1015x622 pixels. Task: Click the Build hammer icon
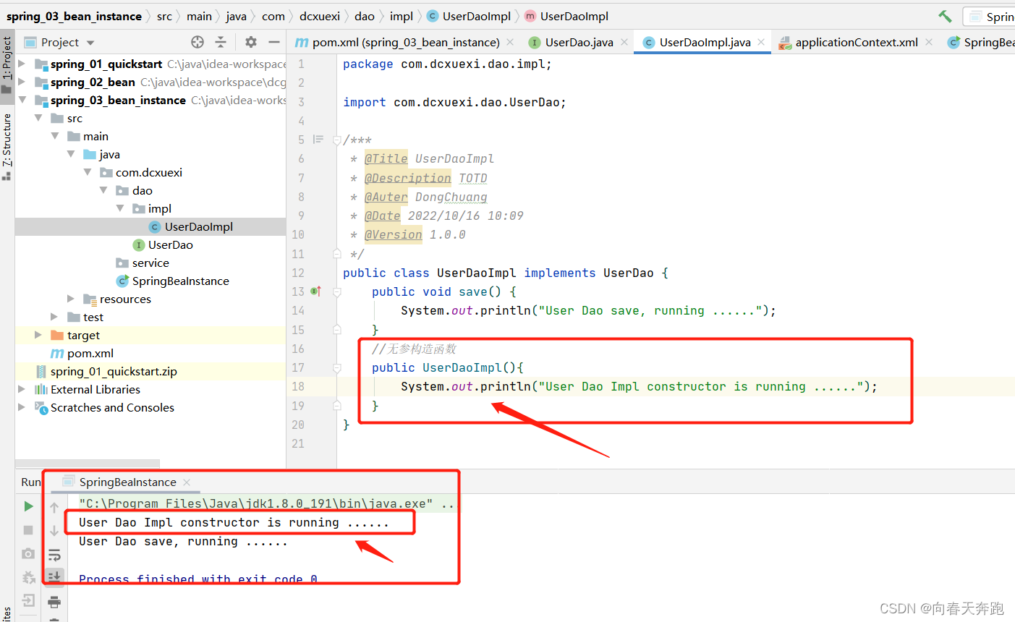pos(945,16)
